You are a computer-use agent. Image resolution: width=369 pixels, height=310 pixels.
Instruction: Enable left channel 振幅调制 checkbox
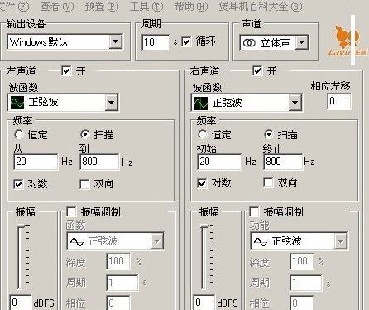point(71,212)
